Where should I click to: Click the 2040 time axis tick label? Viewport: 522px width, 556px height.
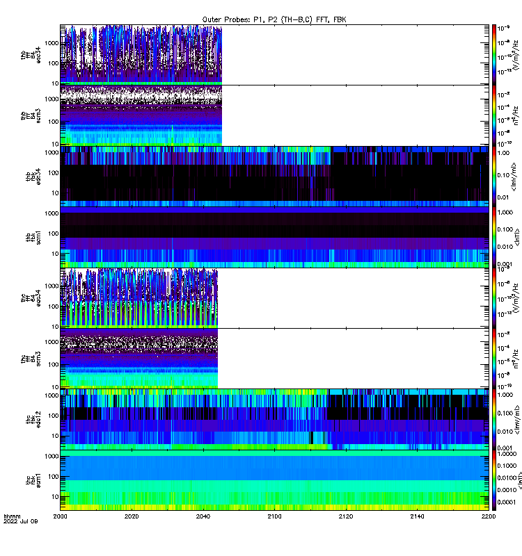[x=203, y=516]
